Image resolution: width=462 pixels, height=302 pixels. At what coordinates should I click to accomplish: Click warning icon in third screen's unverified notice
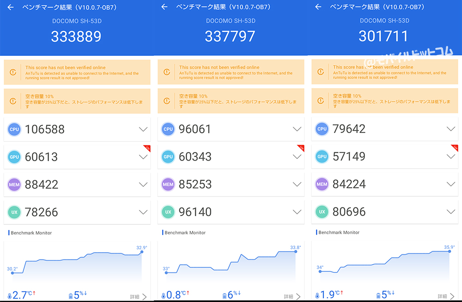click(x=321, y=72)
